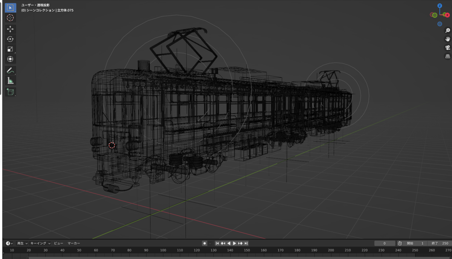Jump to the end frame
Viewport: 452px width, 259px height.
pyautogui.click(x=246, y=243)
